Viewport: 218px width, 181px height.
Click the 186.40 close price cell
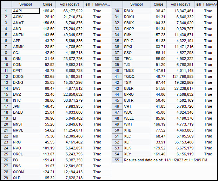(48, 11)
